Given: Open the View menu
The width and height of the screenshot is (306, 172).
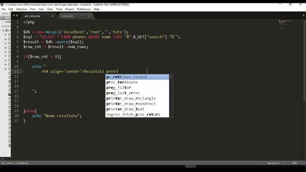Looking at the screenshot, I should pos(41,9).
